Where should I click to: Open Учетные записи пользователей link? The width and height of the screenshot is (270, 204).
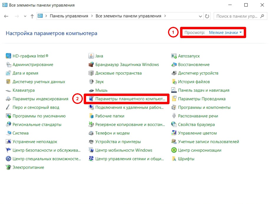[208, 142]
